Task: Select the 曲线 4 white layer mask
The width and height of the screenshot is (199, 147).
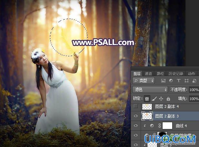Action: click(x=167, y=125)
